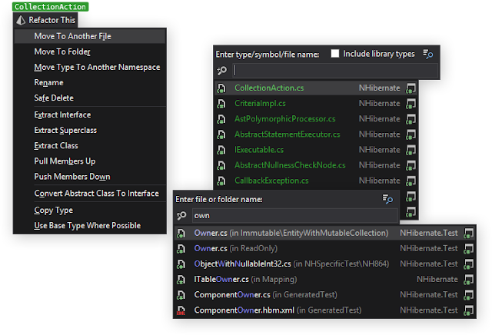492x335 pixels.
Task: Enable the Include library types checkbox
Action: (x=334, y=54)
